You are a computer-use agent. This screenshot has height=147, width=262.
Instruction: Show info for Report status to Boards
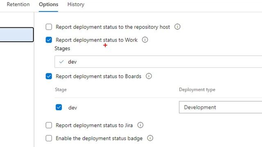(x=149, y=76)
